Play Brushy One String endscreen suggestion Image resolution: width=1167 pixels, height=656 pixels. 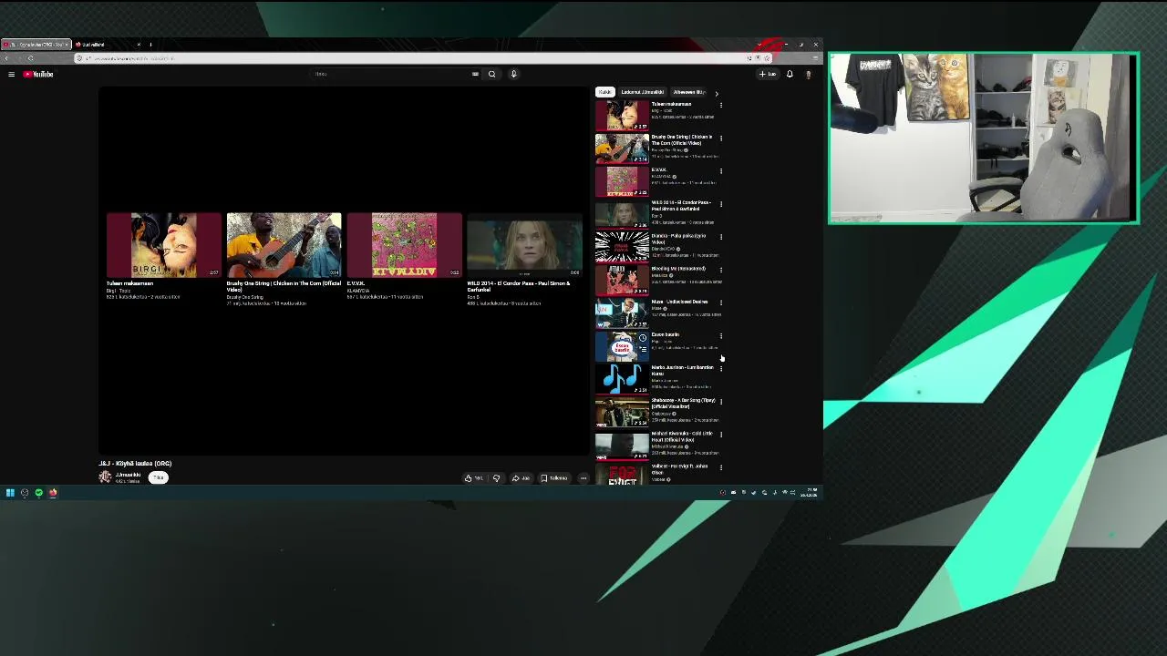point(284,245)
